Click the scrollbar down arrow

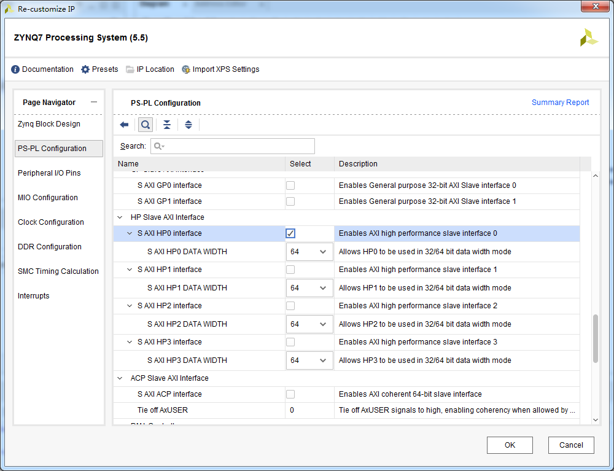[x=595, y=419]
